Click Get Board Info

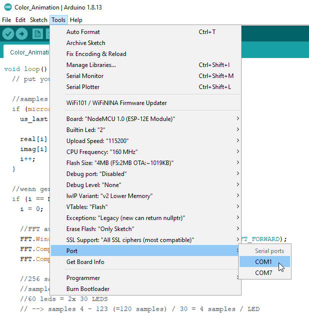145,262
